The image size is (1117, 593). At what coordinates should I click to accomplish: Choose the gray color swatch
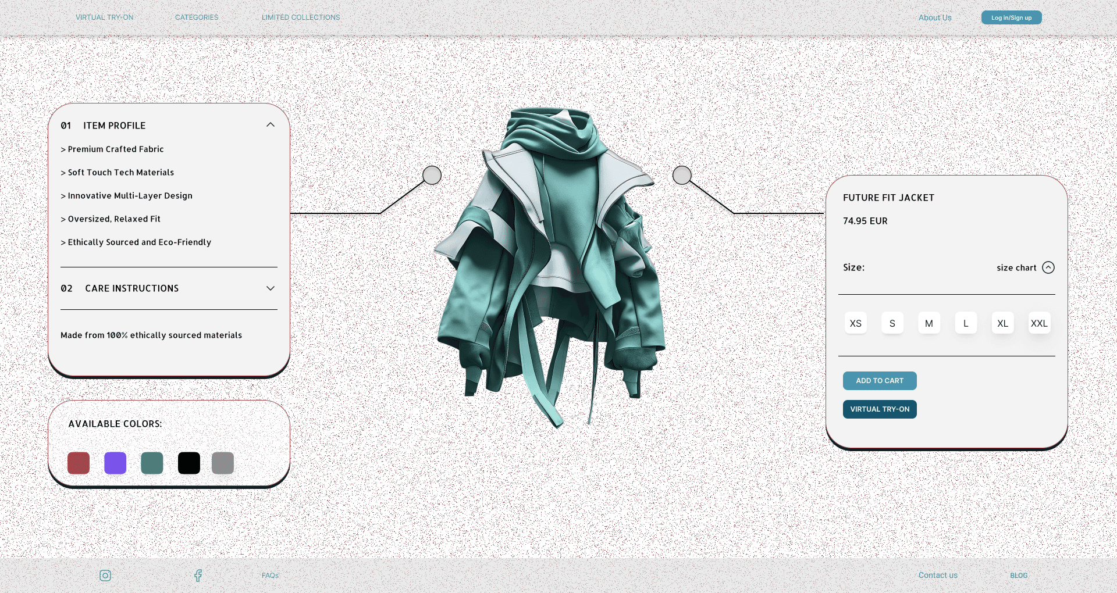(223, 463)
